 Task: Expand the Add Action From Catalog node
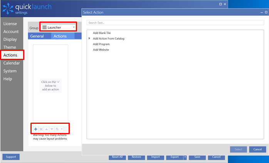click(89, 38)
